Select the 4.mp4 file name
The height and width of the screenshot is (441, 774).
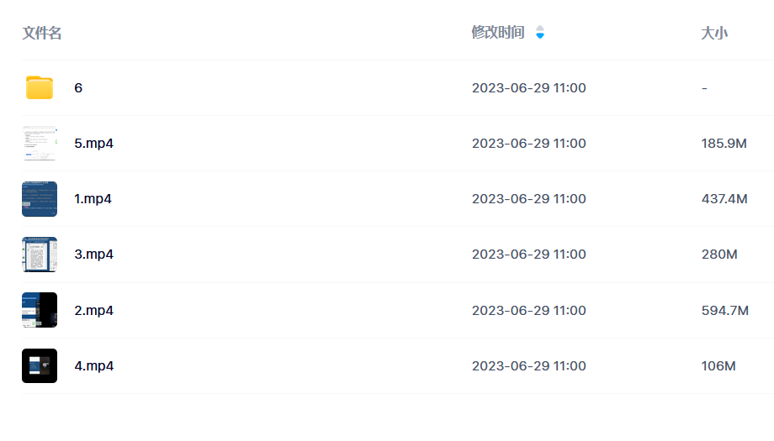[x=93, y=366]
